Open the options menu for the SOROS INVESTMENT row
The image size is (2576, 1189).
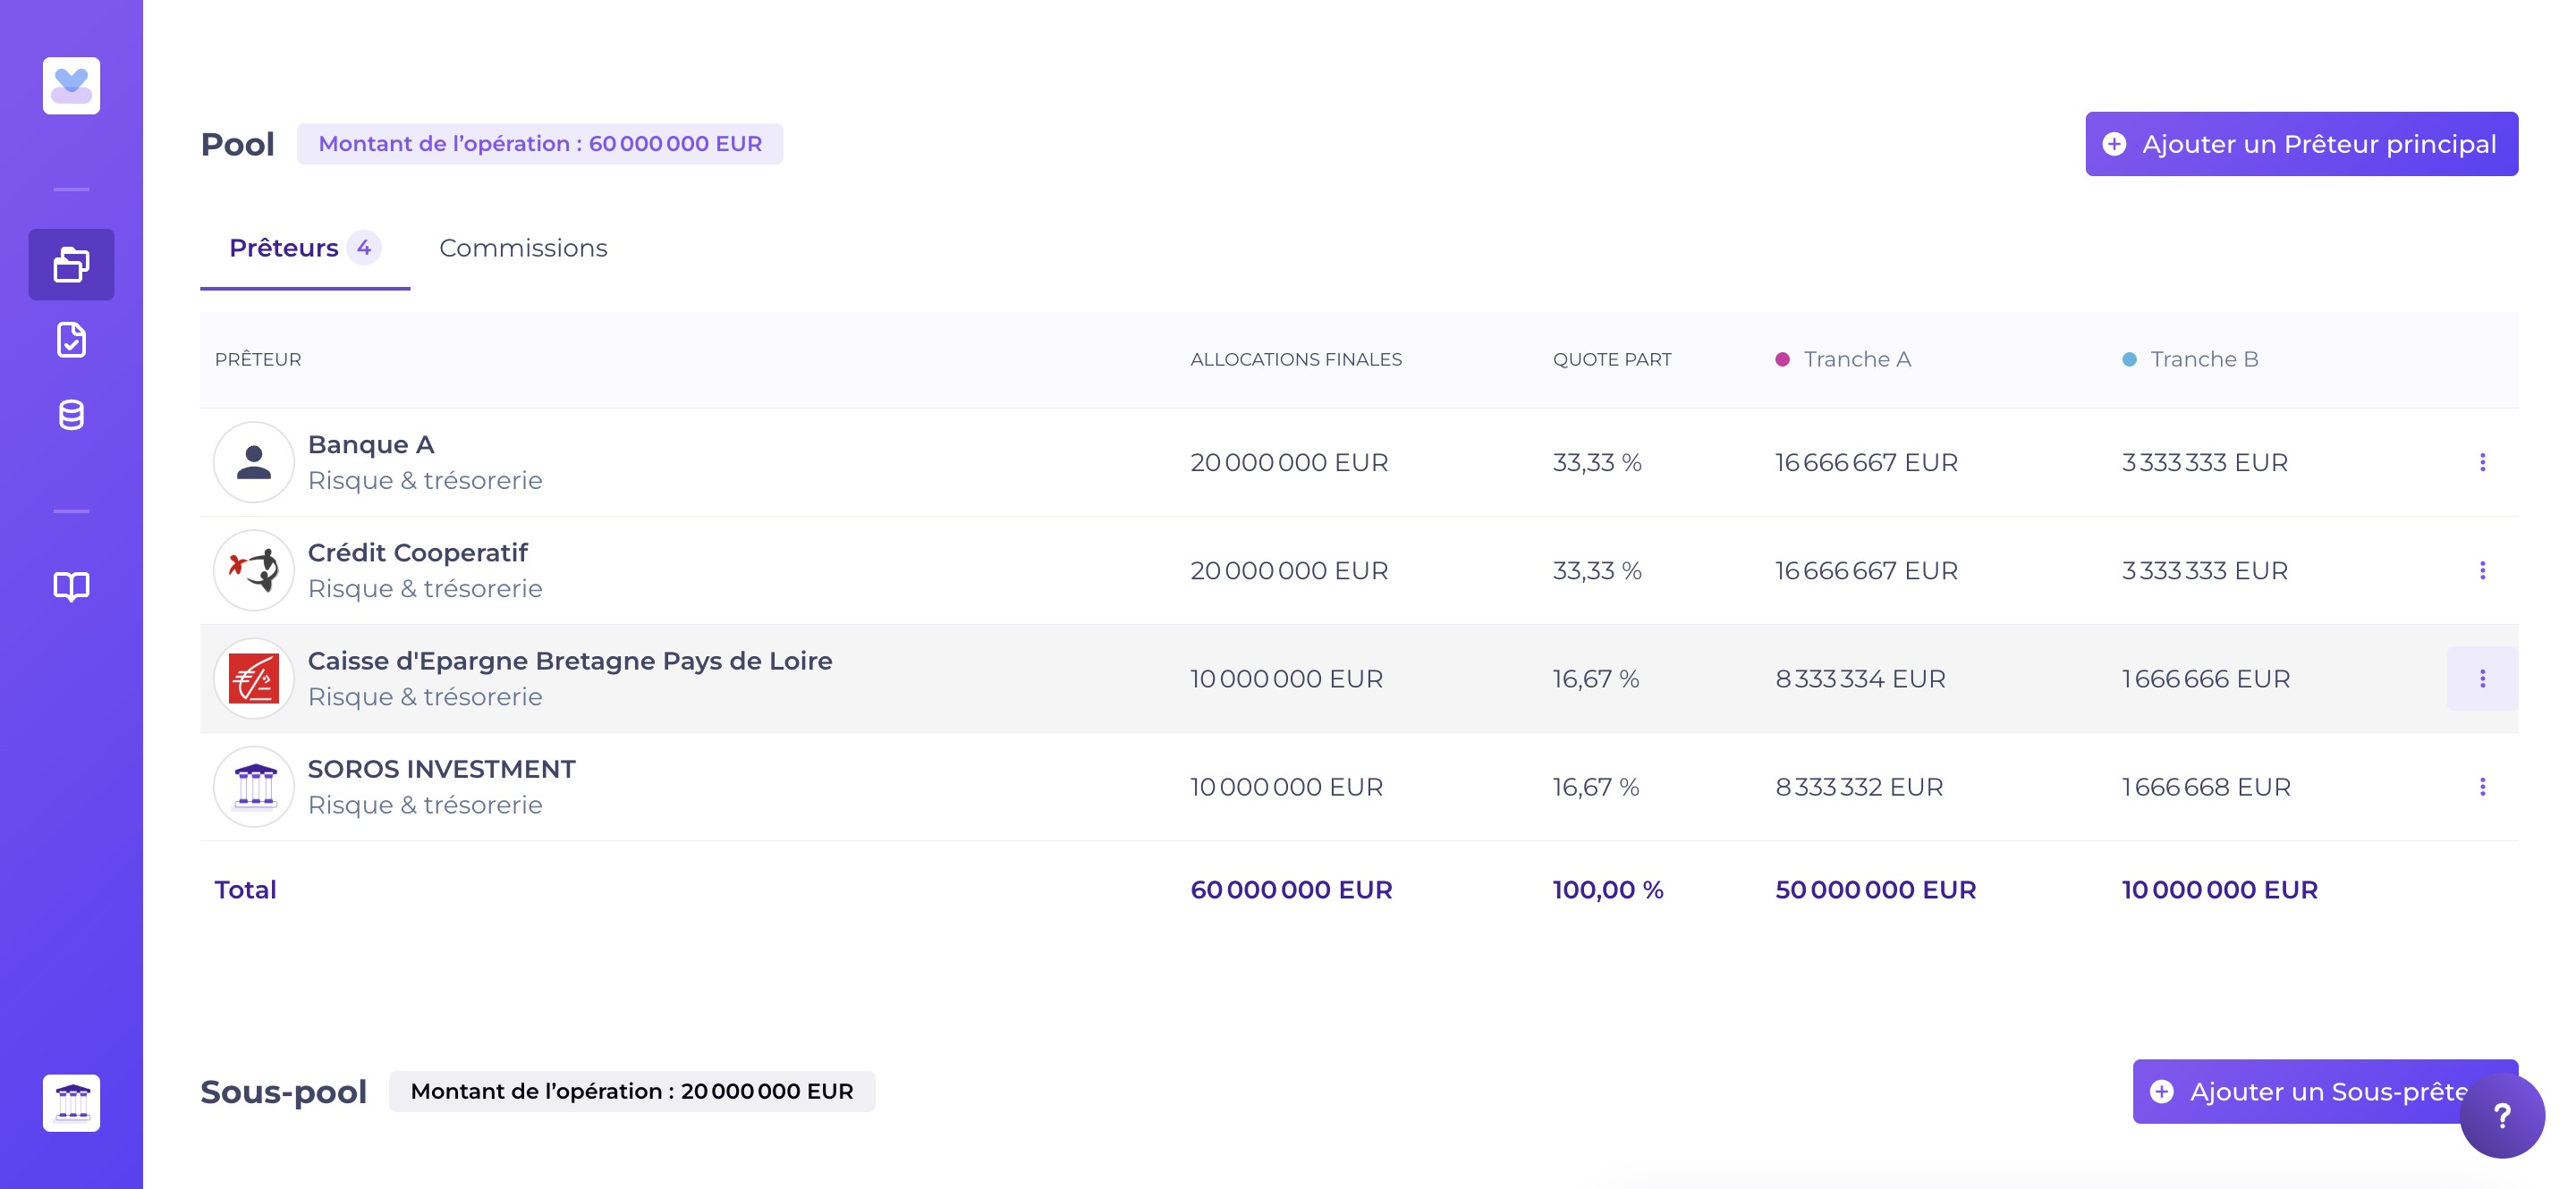tap(2481, 787)
